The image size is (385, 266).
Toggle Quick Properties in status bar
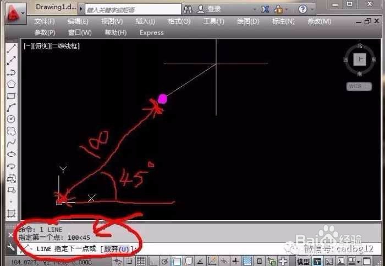(260, 262)
